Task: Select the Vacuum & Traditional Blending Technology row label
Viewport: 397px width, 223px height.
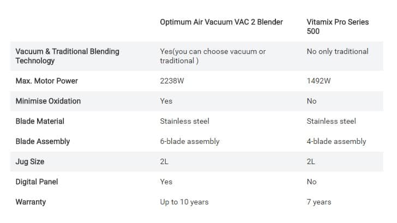Action: click(x=68, y=56)
